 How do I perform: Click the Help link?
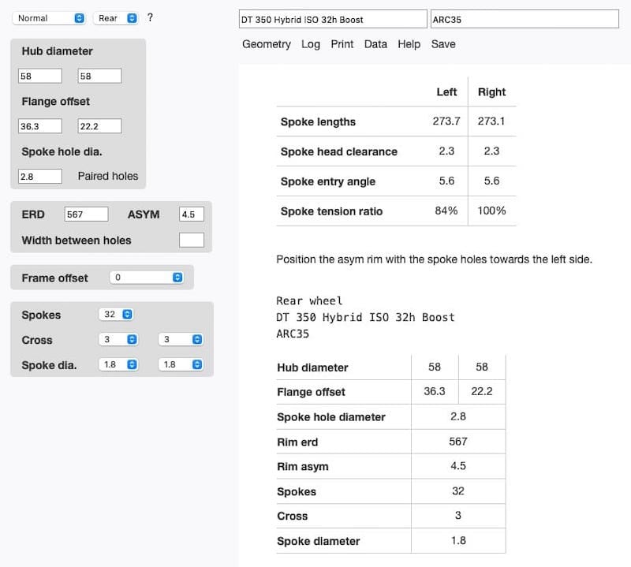[409, 44]
